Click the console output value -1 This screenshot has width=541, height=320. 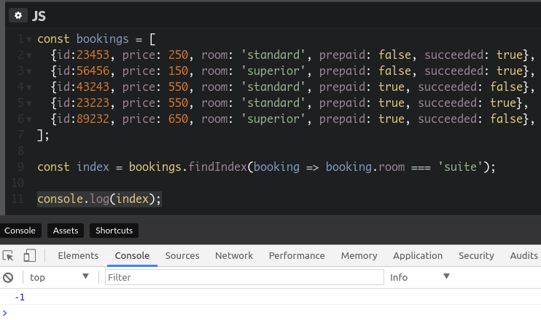click(x=20, y=297)
